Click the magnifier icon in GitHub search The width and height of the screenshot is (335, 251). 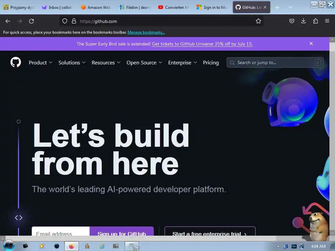click(232, 62)
